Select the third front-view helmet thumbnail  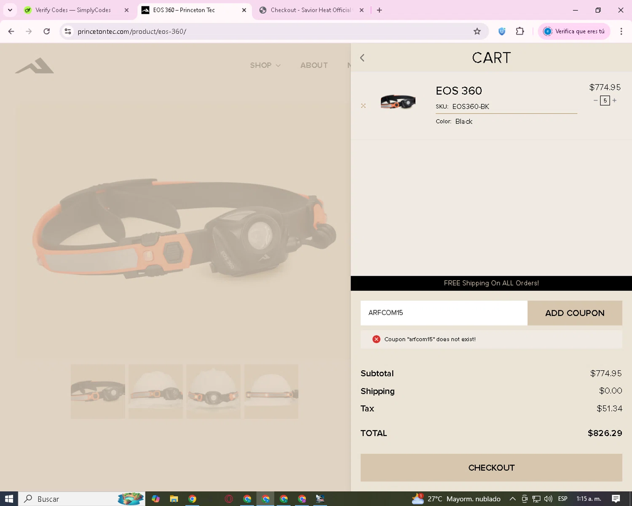tap(213, 391)
